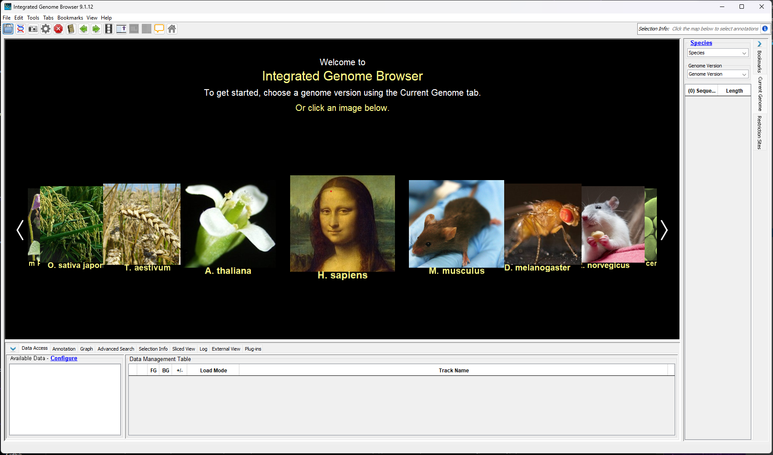Select the H. sapiens Mona Lisa image

point(342,224)
